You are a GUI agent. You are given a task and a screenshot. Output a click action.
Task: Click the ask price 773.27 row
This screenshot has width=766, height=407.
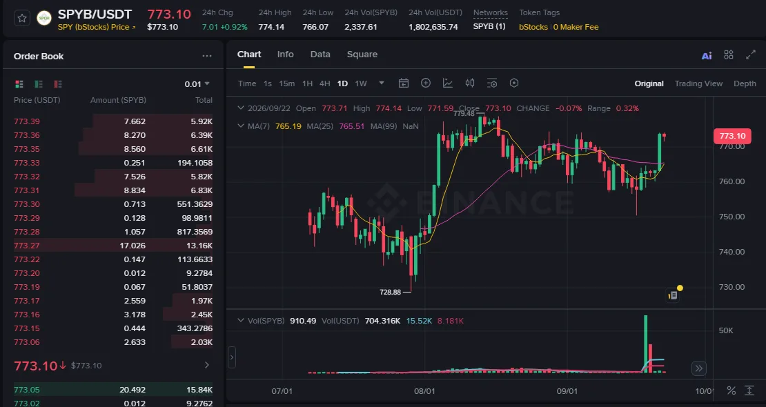tap(113, 246)
